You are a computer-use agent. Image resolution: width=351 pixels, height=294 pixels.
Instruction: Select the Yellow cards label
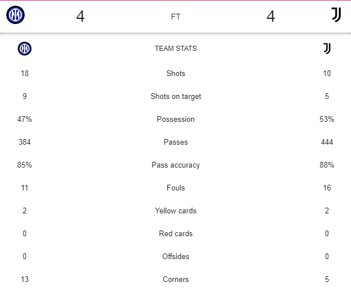point(176,211)
